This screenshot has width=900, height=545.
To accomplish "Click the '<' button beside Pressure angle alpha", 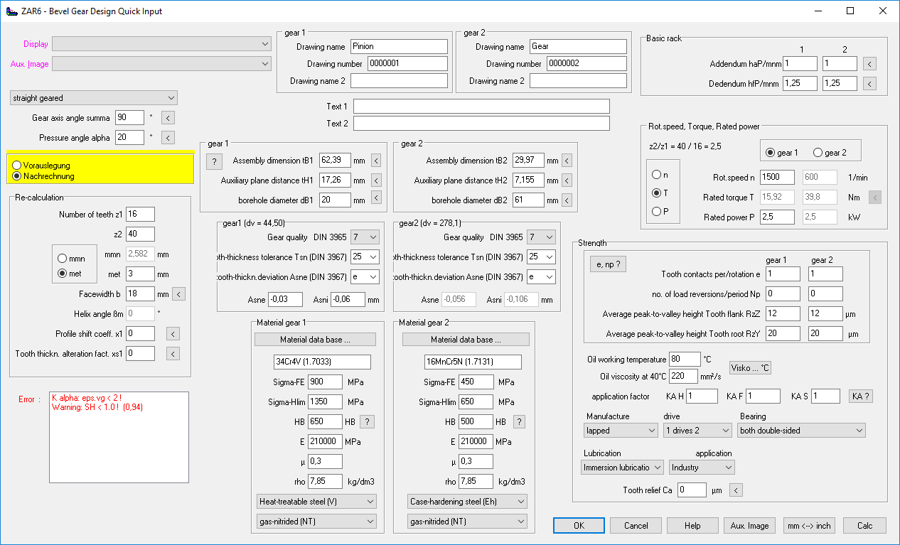I will pyautogui.click(x=167, y=138).
